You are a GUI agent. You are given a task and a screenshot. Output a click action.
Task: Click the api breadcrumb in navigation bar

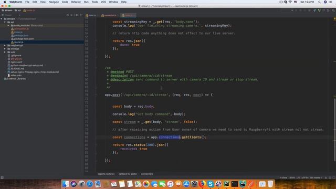pos(18,10)
